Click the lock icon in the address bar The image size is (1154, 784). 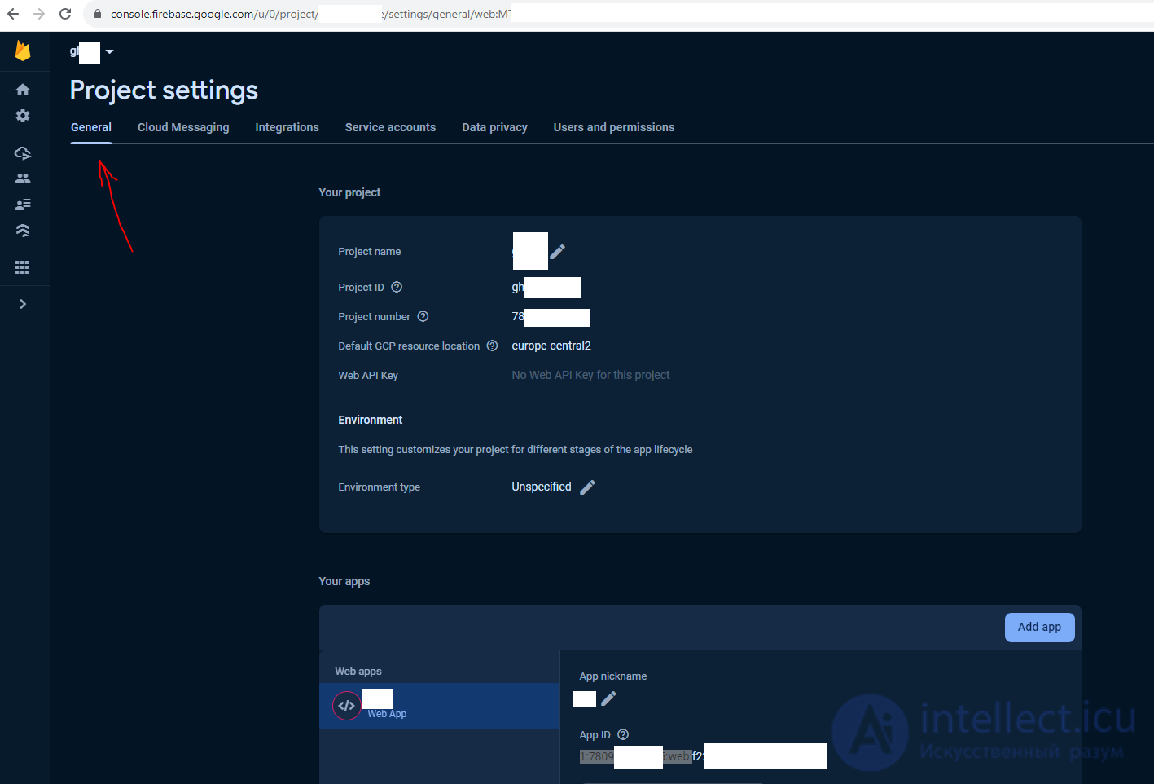point(98,14)
